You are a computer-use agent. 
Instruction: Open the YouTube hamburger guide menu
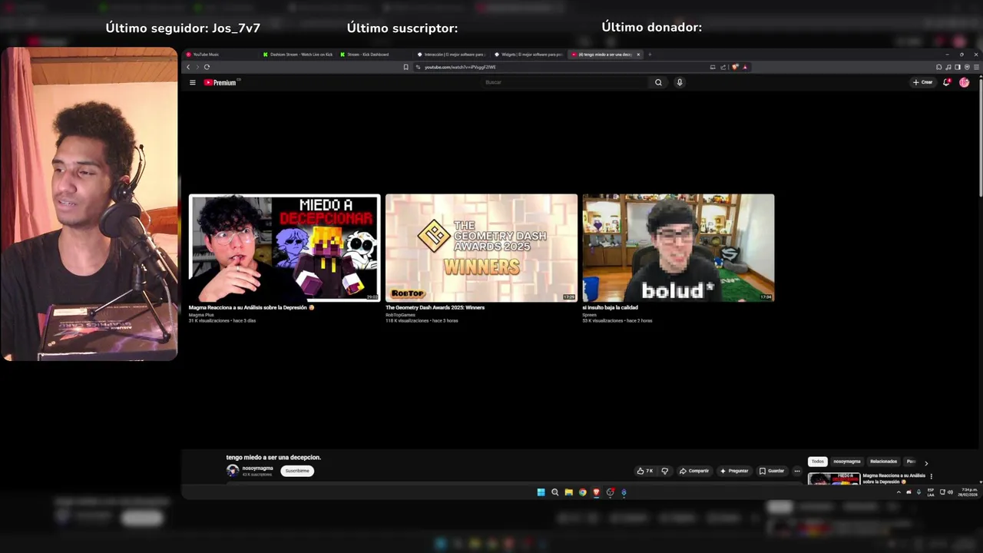pyautogui.click(x=193, y=82)
